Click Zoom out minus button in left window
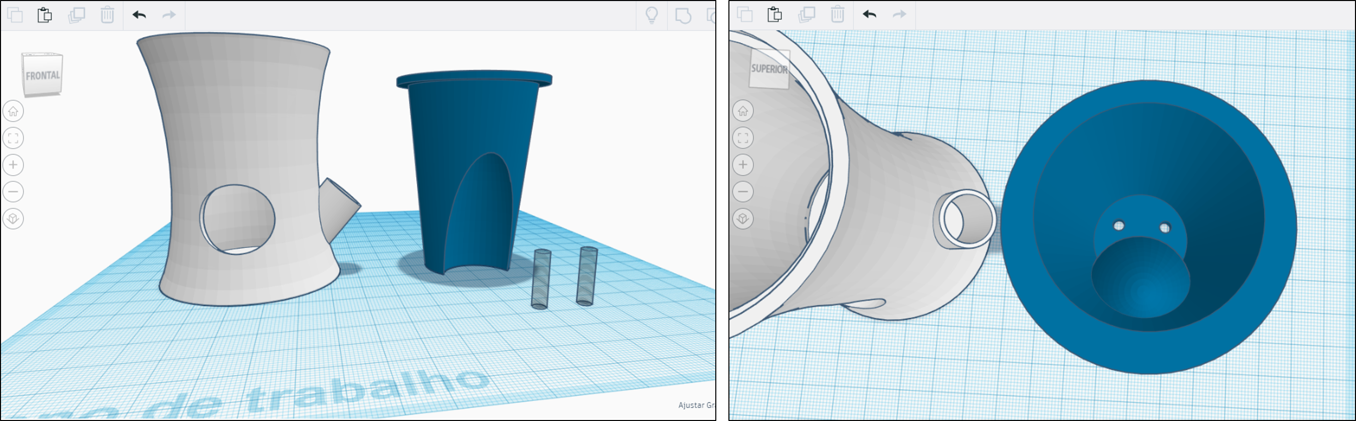This screenshot has height=421, width=1356. [x=13, y=192]
